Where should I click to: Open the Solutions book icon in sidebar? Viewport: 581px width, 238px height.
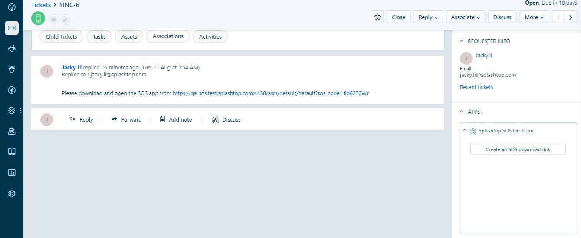click(12, 152)
